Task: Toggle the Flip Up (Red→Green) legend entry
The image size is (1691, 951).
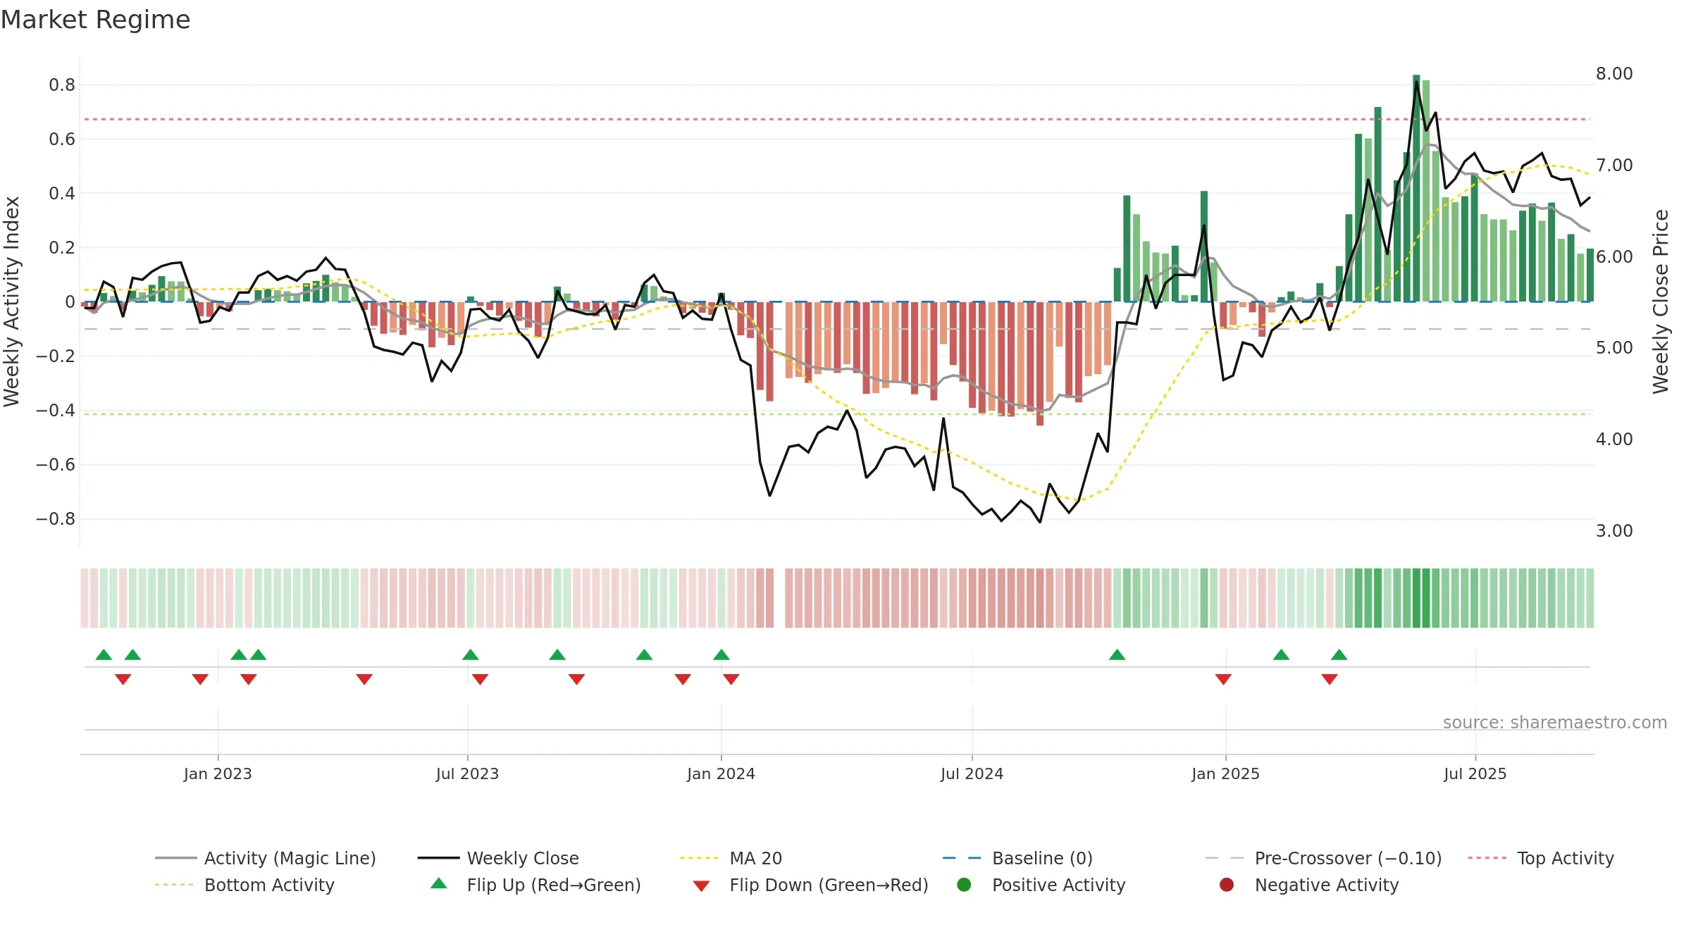Action: [535, 885]
